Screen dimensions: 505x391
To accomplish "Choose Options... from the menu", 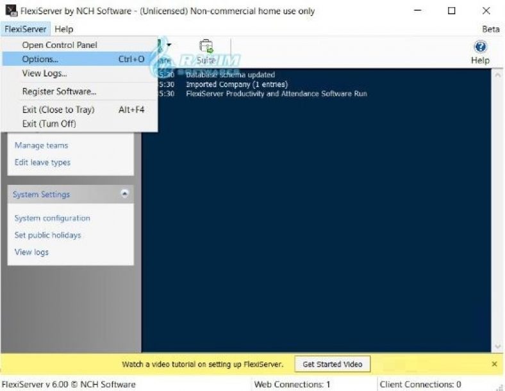I will click(x=79, y=59).
